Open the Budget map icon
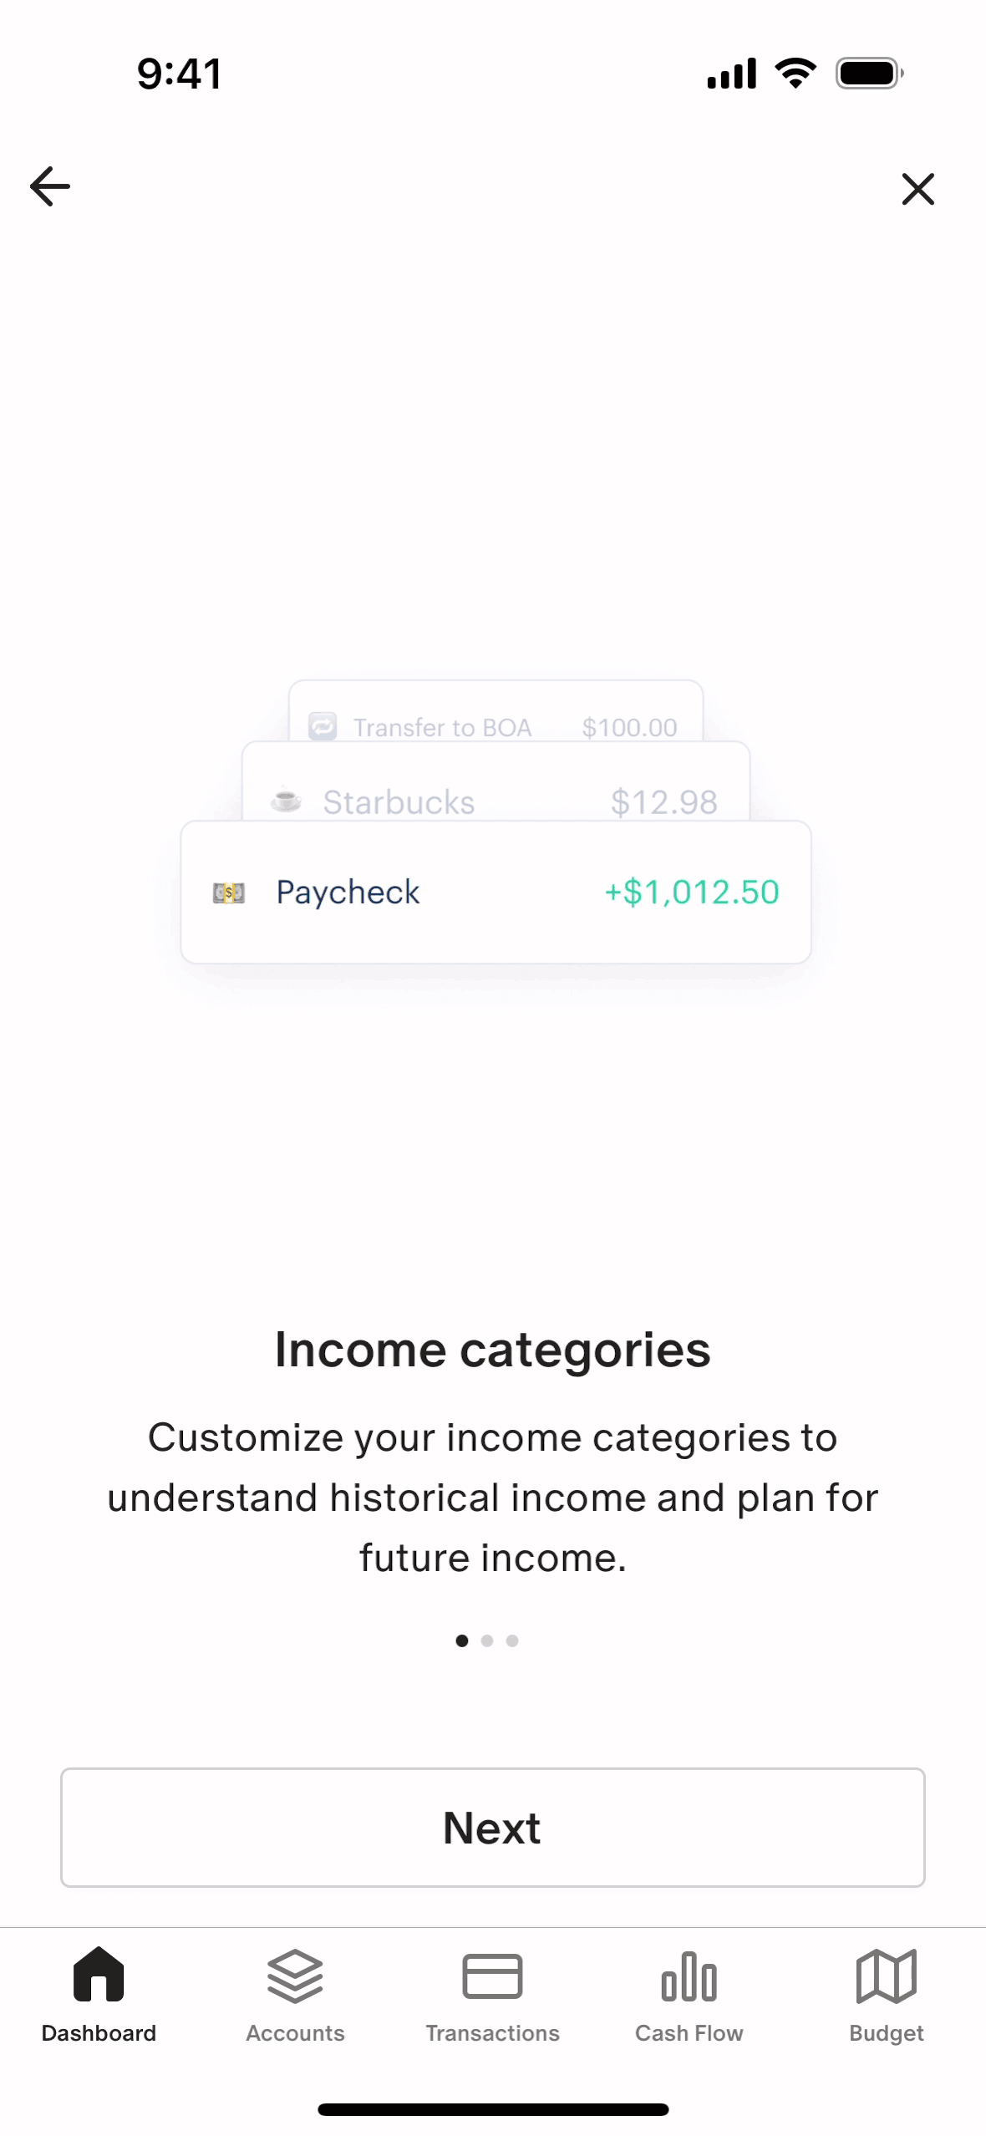Viewport: 986px width, 2136px height. tap(886, 1976)
